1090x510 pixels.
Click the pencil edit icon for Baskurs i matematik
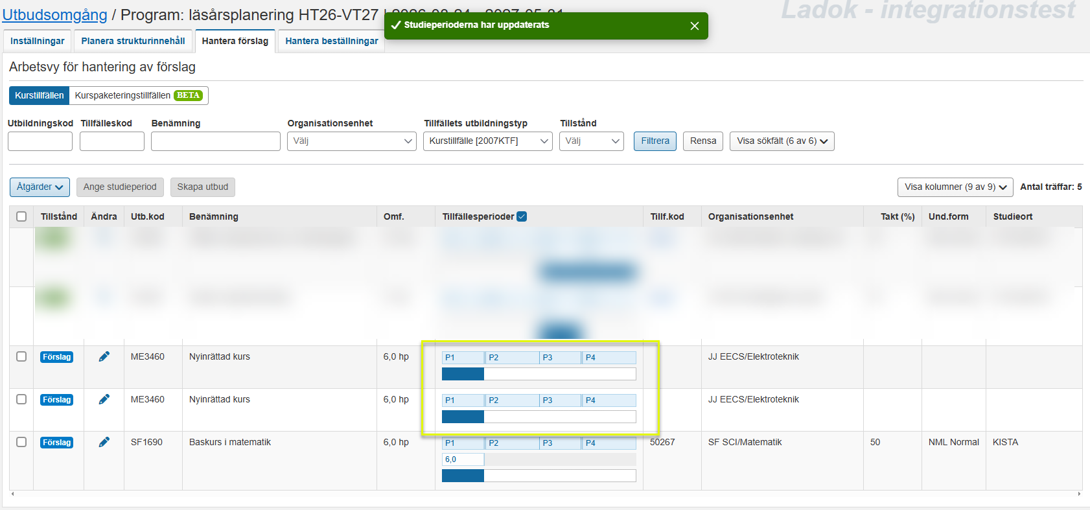pyautogui.click(x=104, y=442)
